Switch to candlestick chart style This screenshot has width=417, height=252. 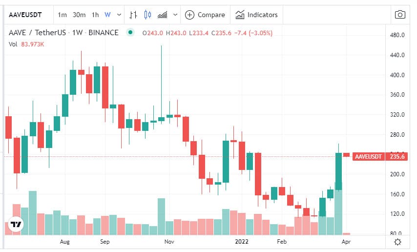coord(148,15)
